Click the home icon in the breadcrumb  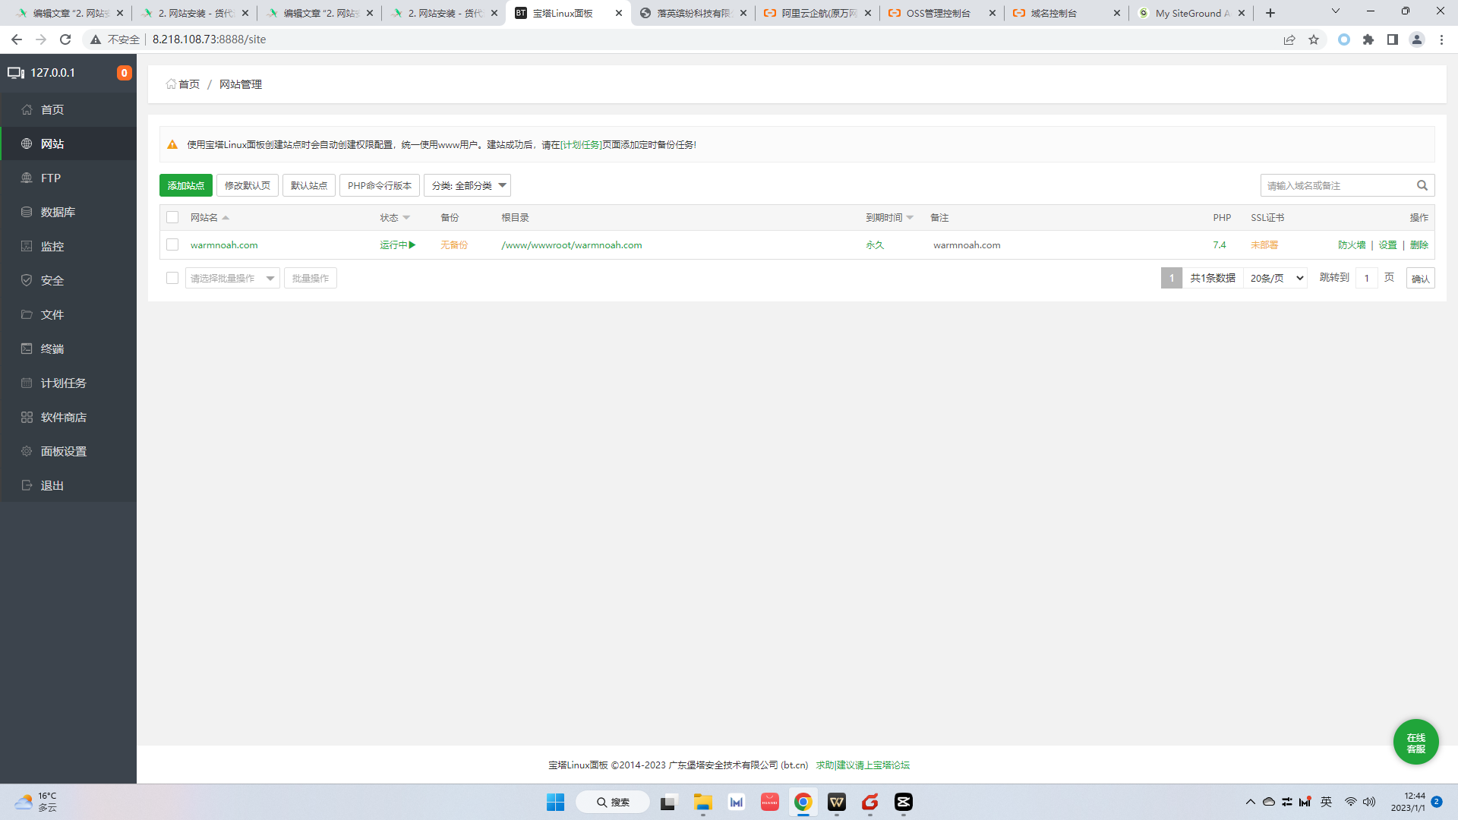(171, 84)
